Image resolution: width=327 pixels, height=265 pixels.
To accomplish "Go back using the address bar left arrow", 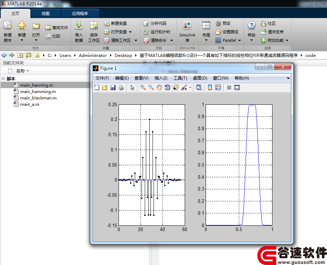I will pyautogui.click(x=4, y=56).
